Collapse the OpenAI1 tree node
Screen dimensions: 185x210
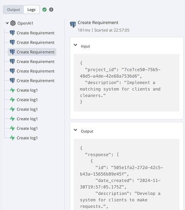[x=7, y=23]
